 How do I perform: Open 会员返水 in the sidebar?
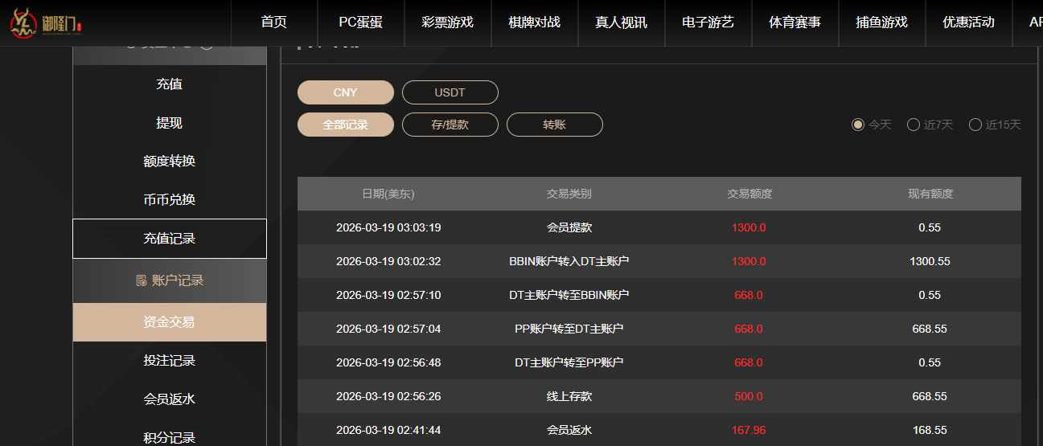pos(170,399)
